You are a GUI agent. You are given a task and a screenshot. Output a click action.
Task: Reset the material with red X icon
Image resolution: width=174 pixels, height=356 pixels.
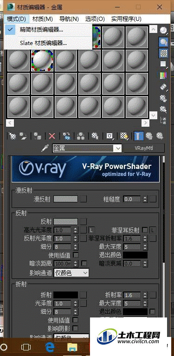click(x=52, y=136)
